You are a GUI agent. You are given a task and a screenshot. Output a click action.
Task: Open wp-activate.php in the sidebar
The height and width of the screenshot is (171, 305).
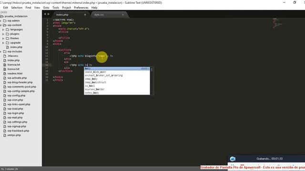pos(17,78)
